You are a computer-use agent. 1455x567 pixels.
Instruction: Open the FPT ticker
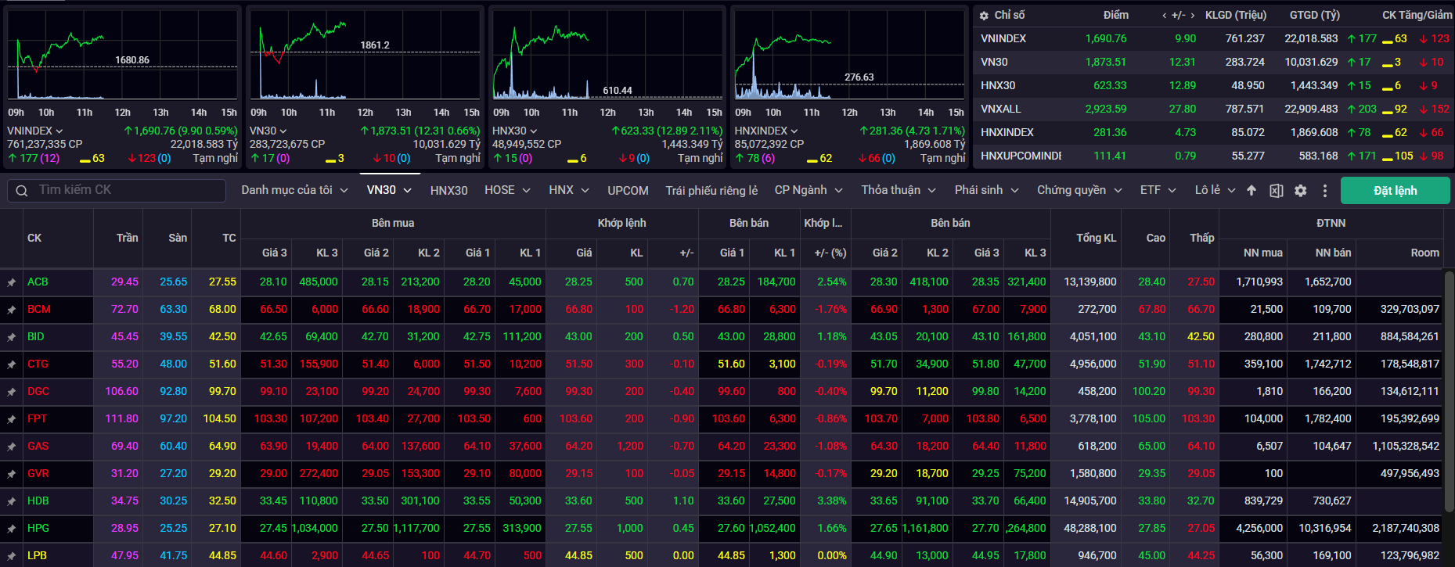pyautogui.click(x=37, y=418)
